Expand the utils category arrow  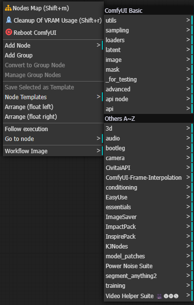(x=188, y=20)
